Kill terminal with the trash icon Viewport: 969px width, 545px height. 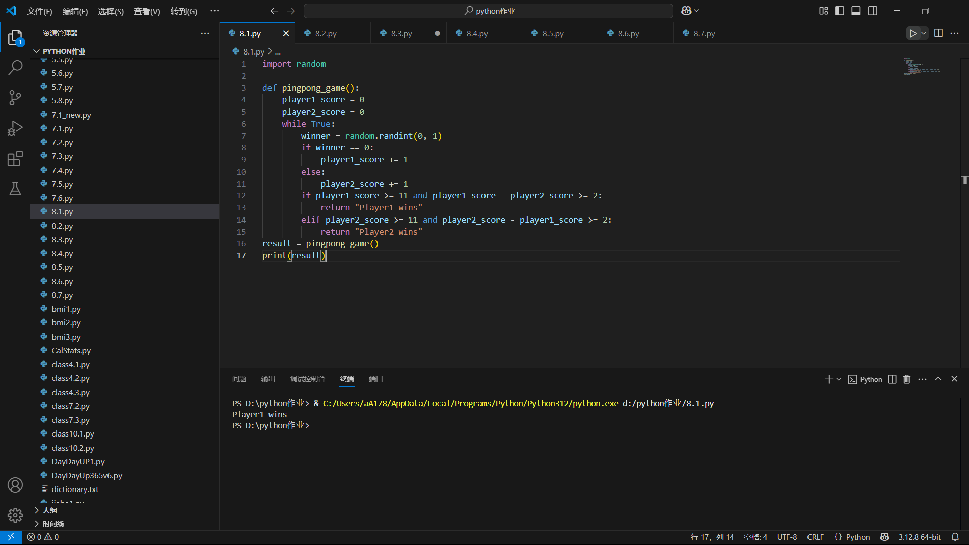click(906, 379)
